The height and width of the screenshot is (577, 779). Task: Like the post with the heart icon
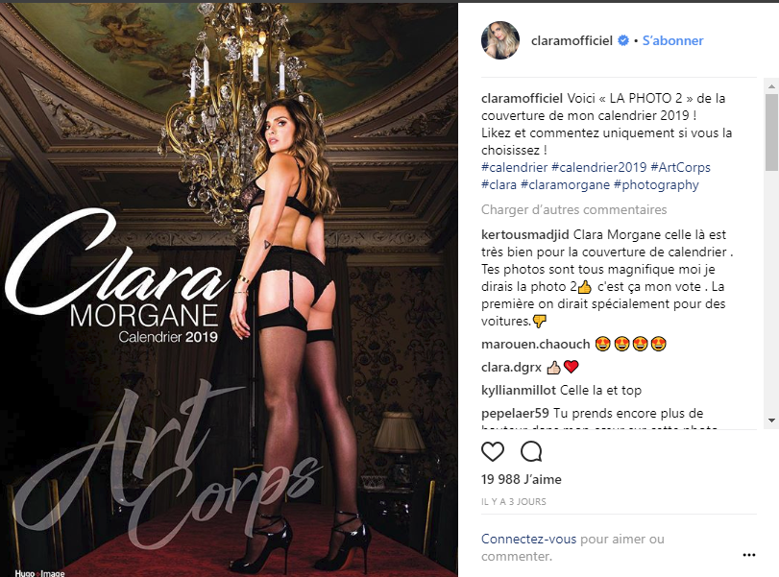493,451
